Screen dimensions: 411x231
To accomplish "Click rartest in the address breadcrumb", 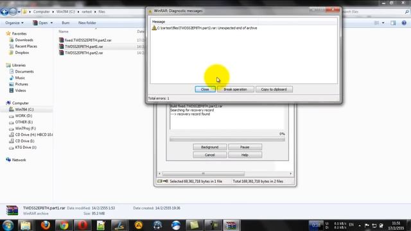I will point(87,12).
